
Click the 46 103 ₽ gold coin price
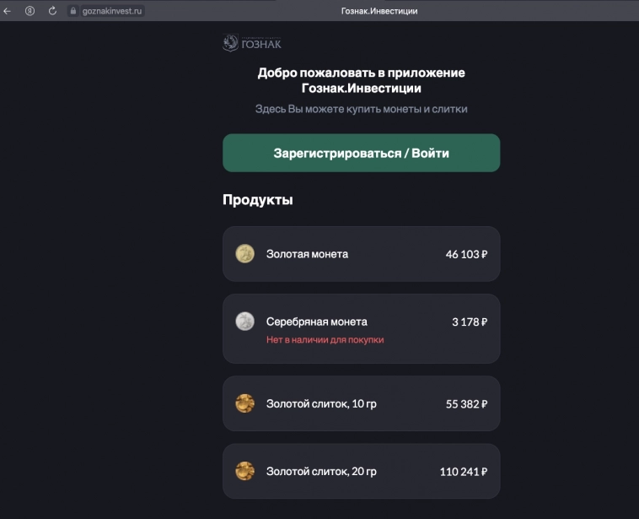point(466,253)
